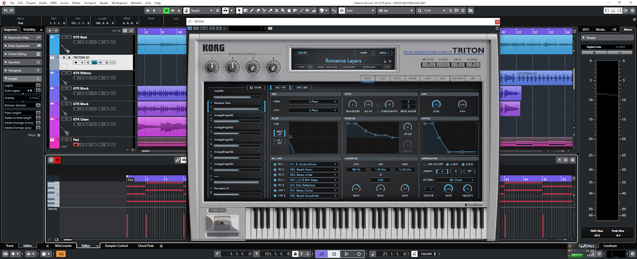Toggle global Write automation W button
Image resolution: width=637 pixels, height=259 pixels.
[x=173, y=10]
